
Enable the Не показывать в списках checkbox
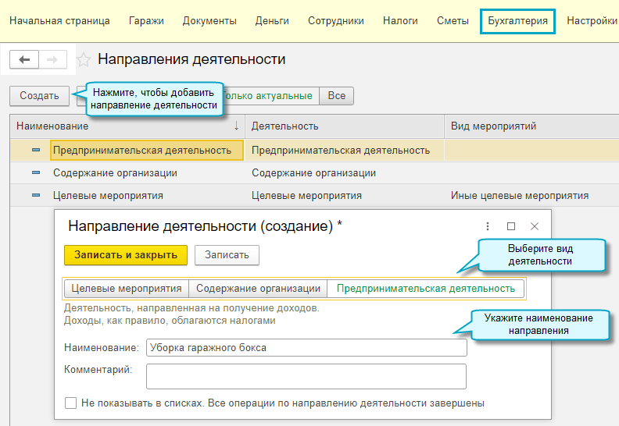click(71, 403)
